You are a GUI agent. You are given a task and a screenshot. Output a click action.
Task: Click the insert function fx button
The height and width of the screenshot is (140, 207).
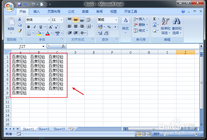63,46
